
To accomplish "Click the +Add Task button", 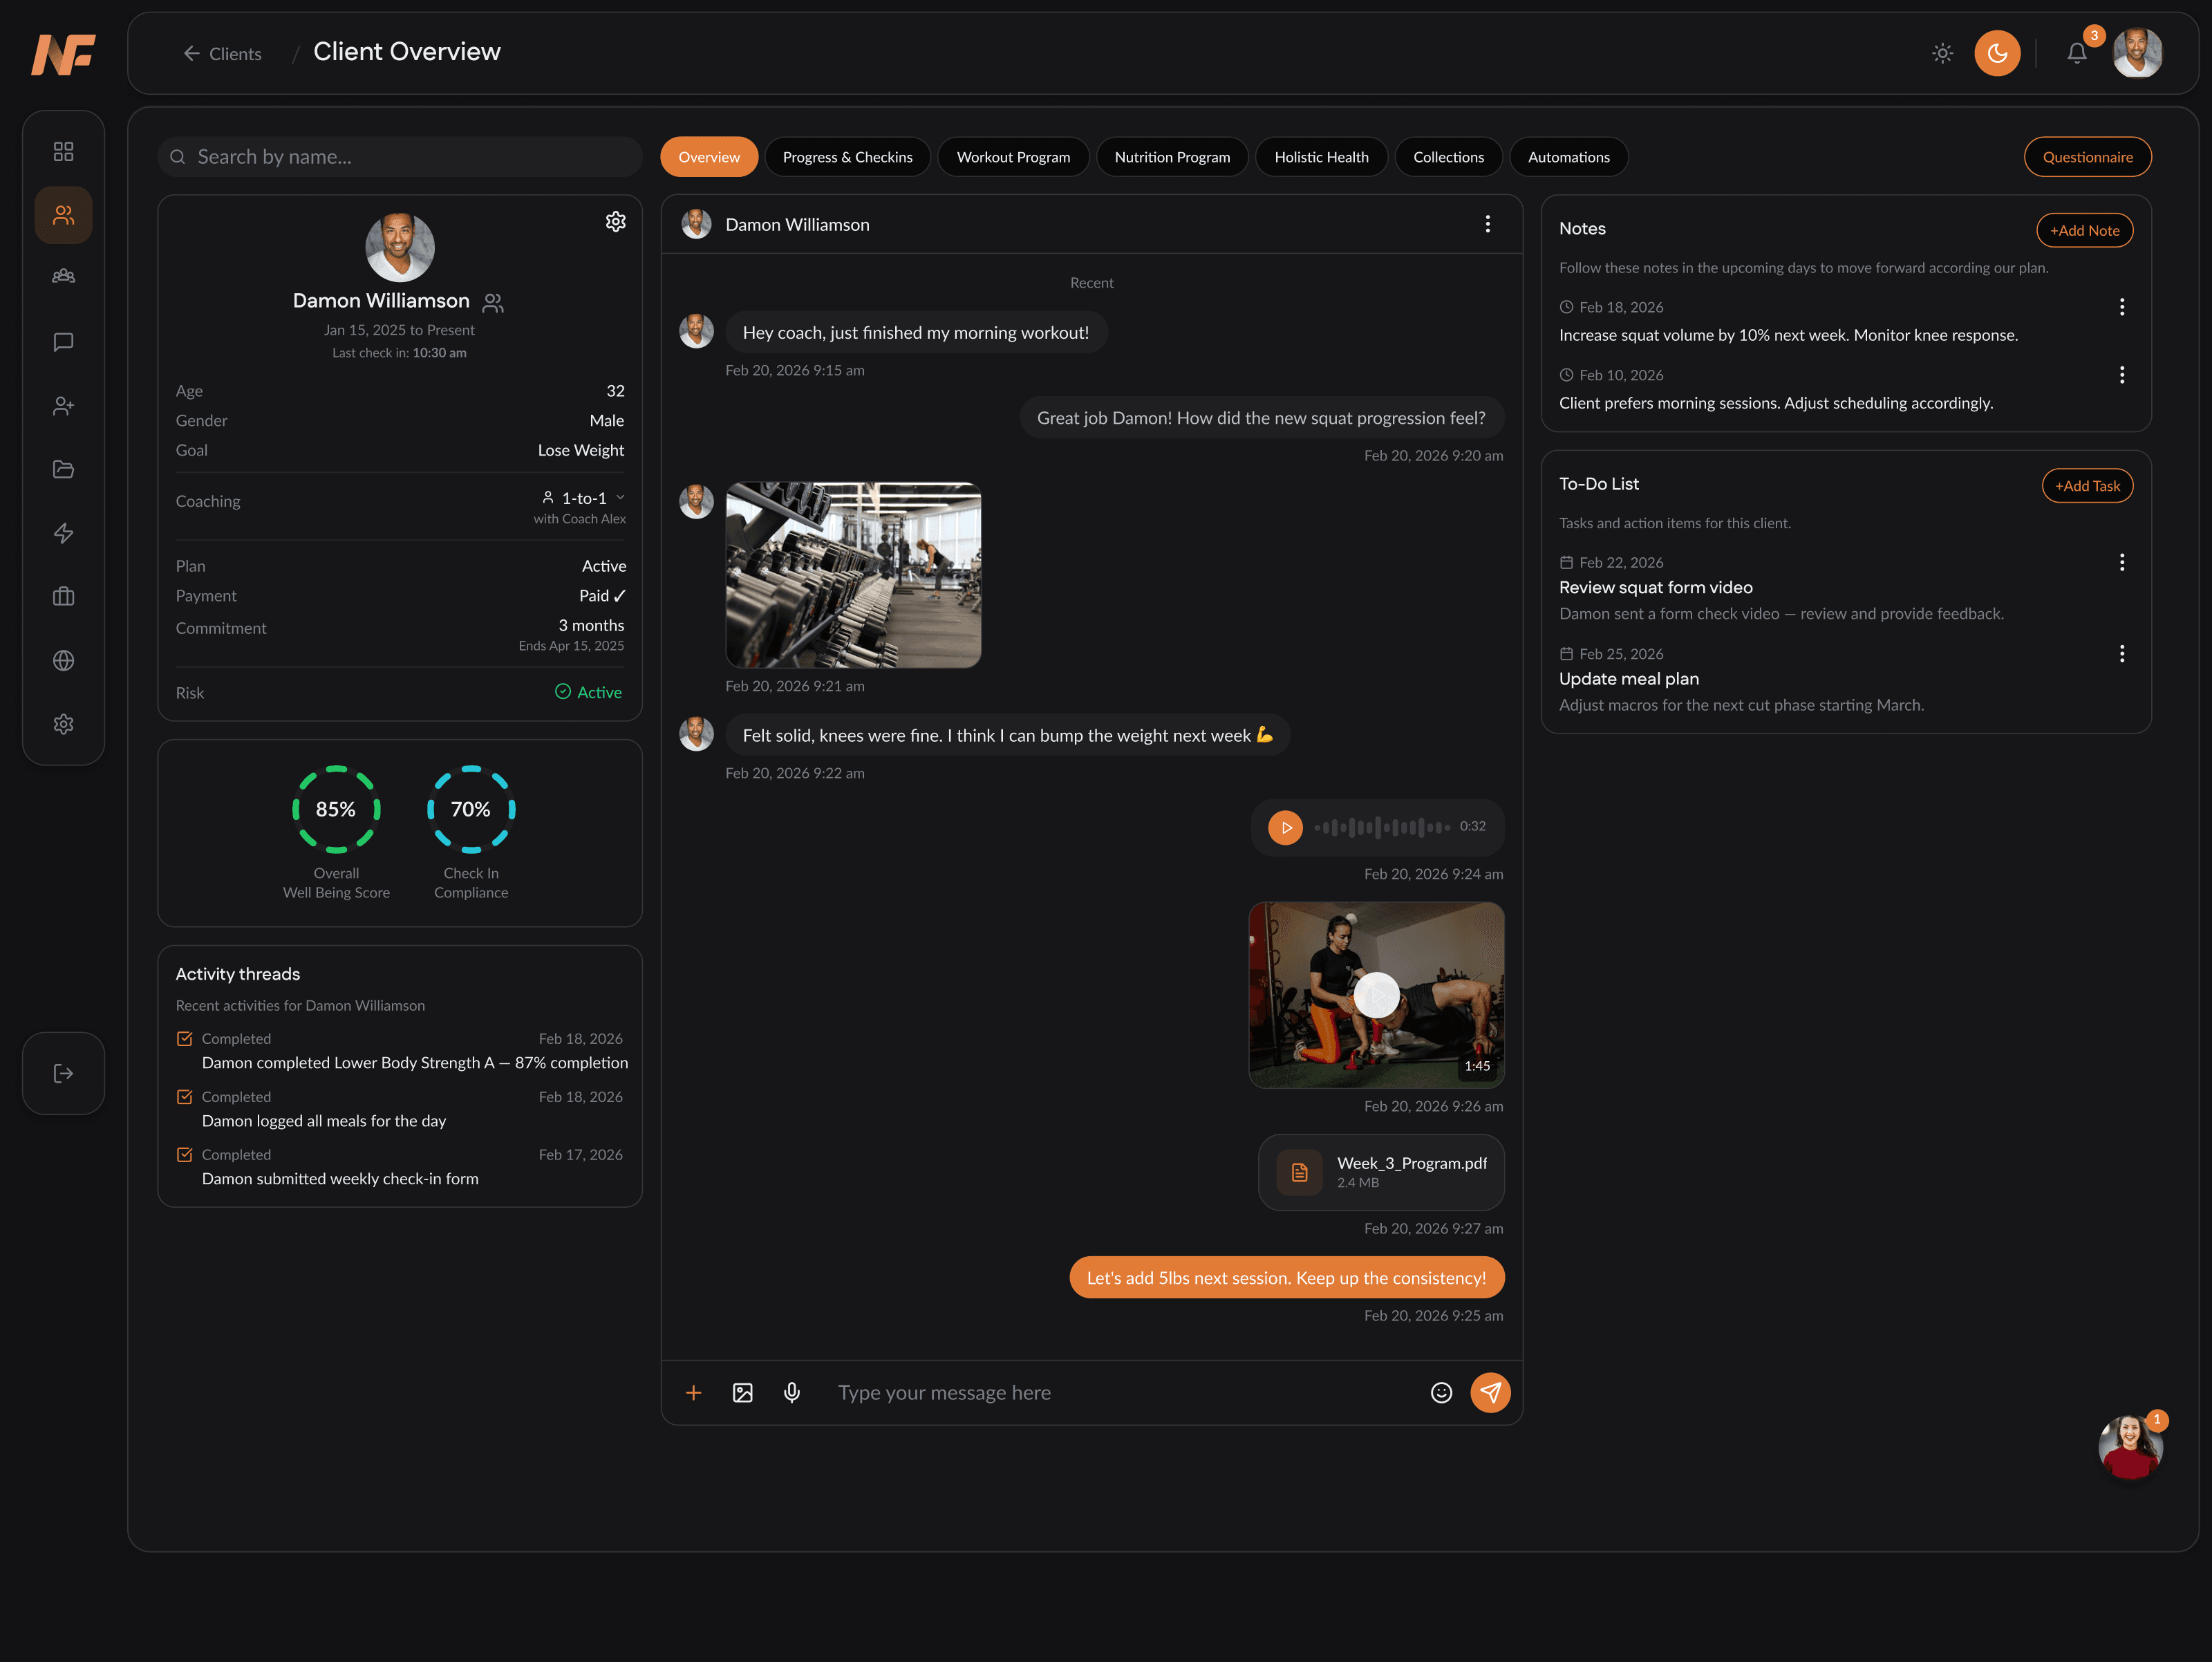I will click(2087, 485).
